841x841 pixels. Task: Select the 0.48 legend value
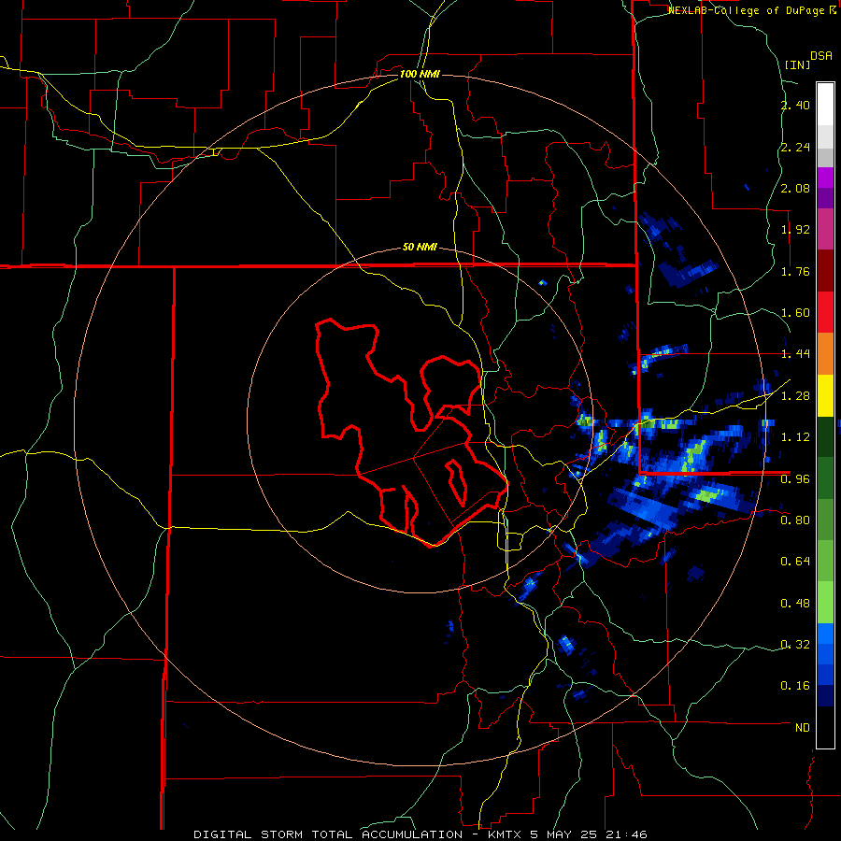click(x=795, y=604)
